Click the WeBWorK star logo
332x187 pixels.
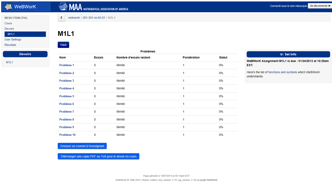(x=8, y=7)
